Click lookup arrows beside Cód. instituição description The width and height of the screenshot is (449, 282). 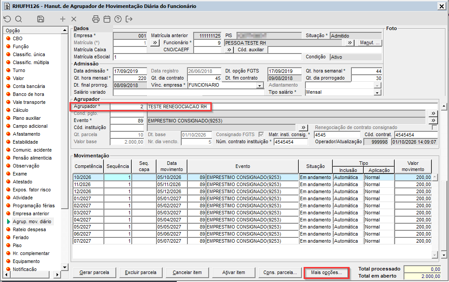[303, 127]
